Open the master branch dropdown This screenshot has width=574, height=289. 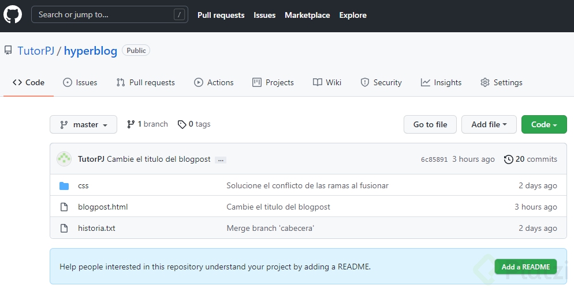pos(84,124)
